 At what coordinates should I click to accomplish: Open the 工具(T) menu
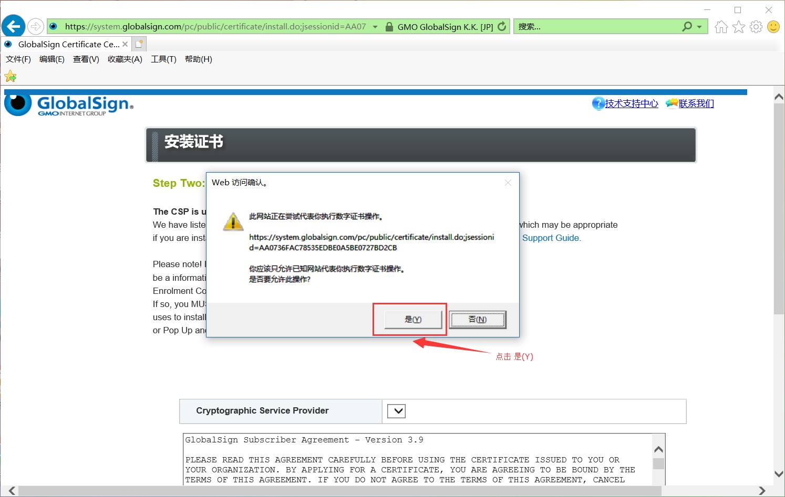[x=164, y=59]
